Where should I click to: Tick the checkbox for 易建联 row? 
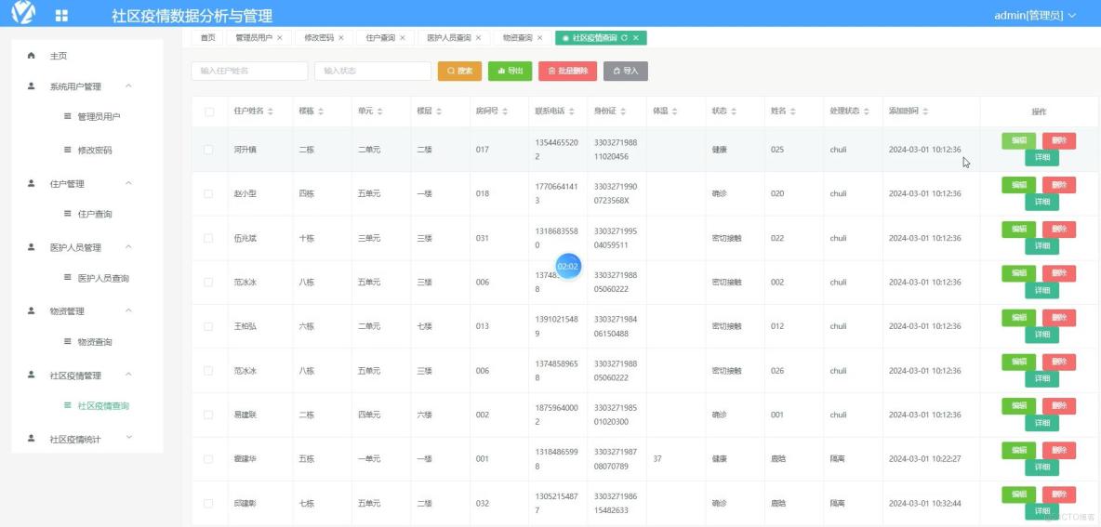[208, 415]
